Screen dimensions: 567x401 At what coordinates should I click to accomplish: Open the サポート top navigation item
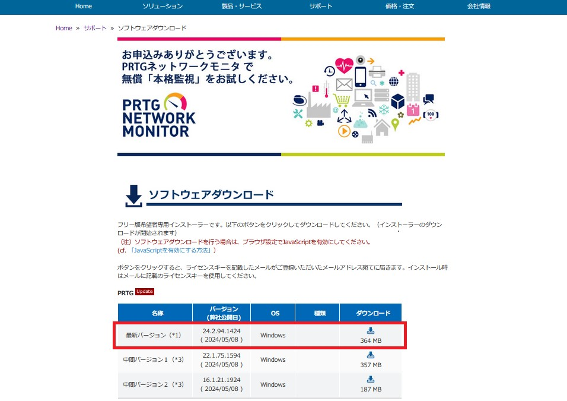pyautogui.click(x=321, y=6)
